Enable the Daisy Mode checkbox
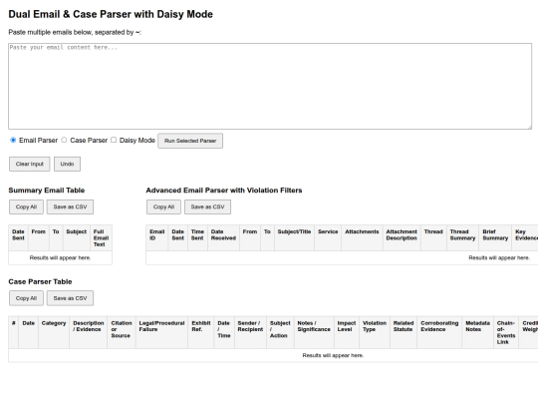The image size is (538, 404). tap(114, 141)
